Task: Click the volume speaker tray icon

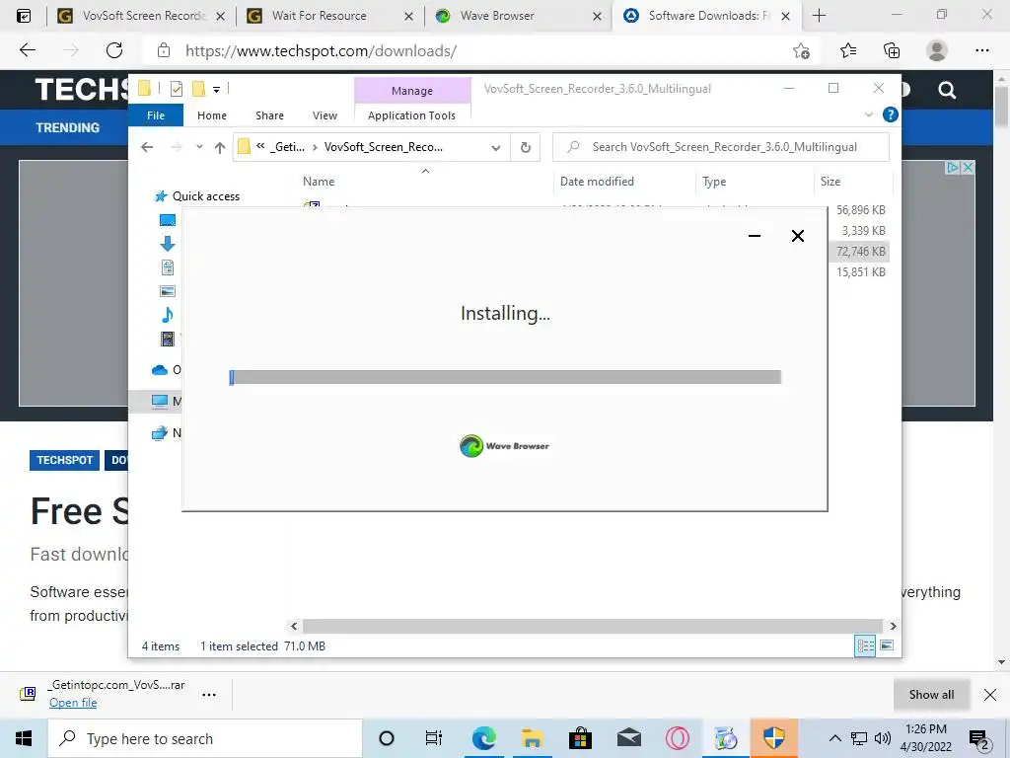Action: 883,738
